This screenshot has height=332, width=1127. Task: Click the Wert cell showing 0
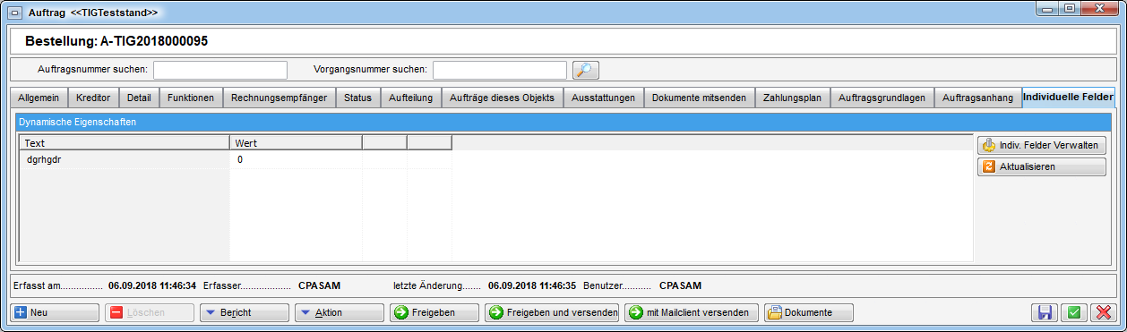pos(296,159)
